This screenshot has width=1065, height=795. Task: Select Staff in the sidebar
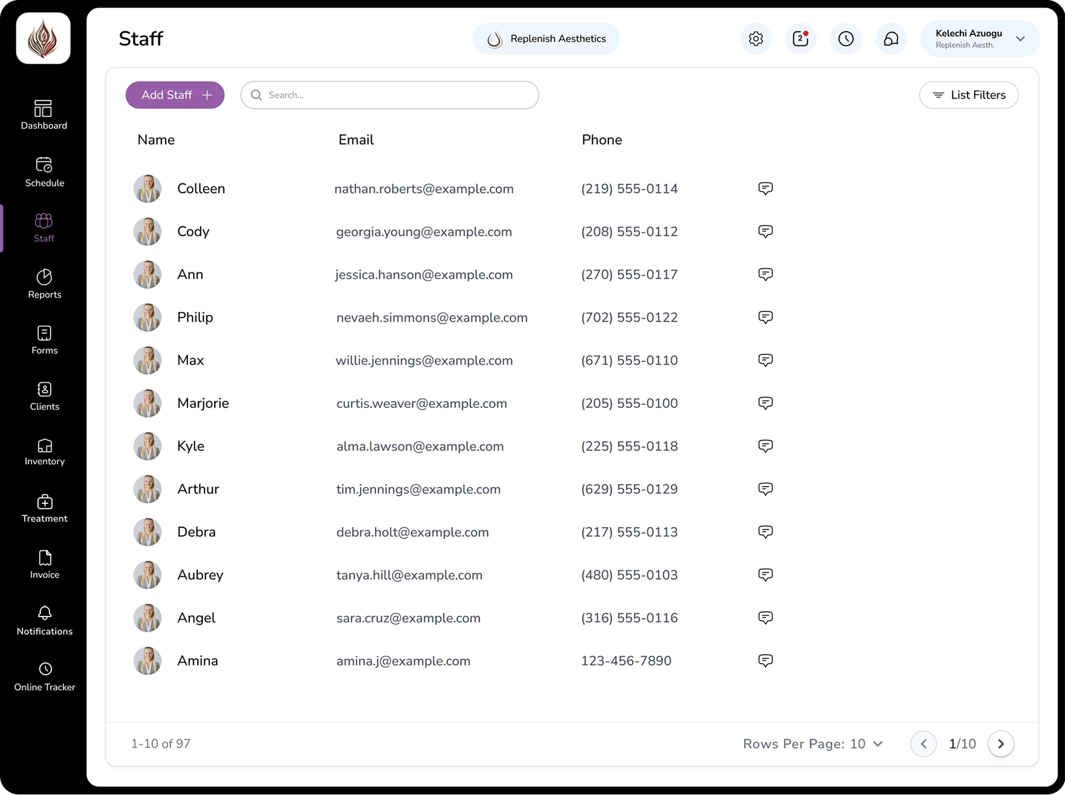pyautogui.click(x=44, y=228)
